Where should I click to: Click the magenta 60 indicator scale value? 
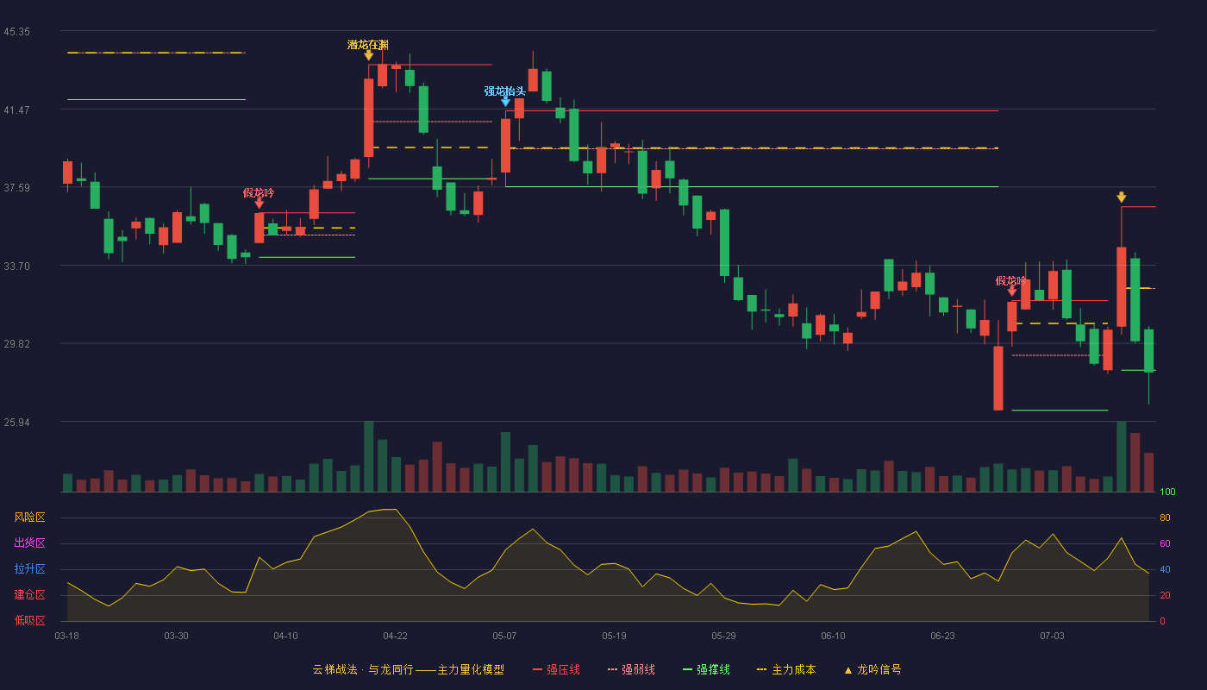click(x=1164, y=543)
